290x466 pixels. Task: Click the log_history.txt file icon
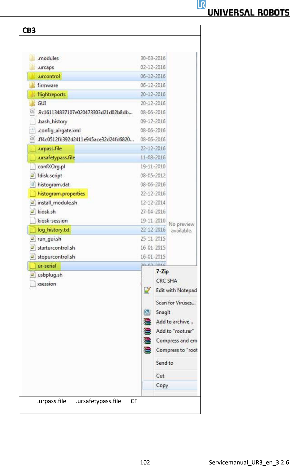pos(32,230)
